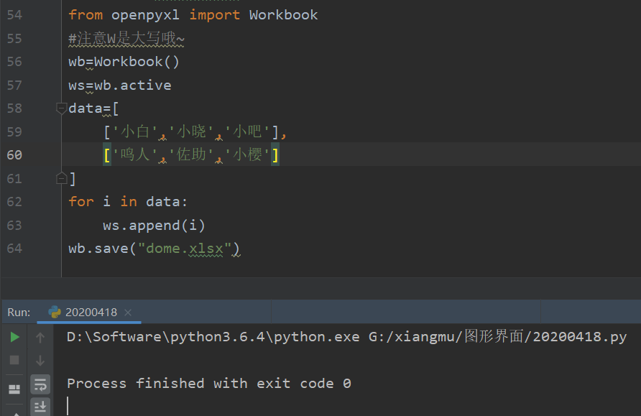Click the "dome.xlsx" filename string
This screenshot has height=416, width=641.
pos(185,249)
